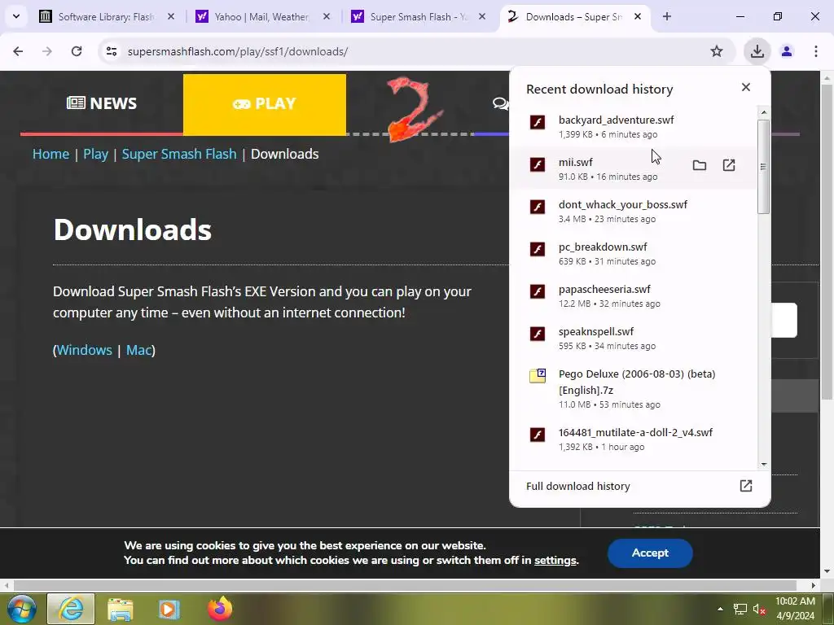Open the Windows Start button
834x625 pixels.
click(21, 609)
